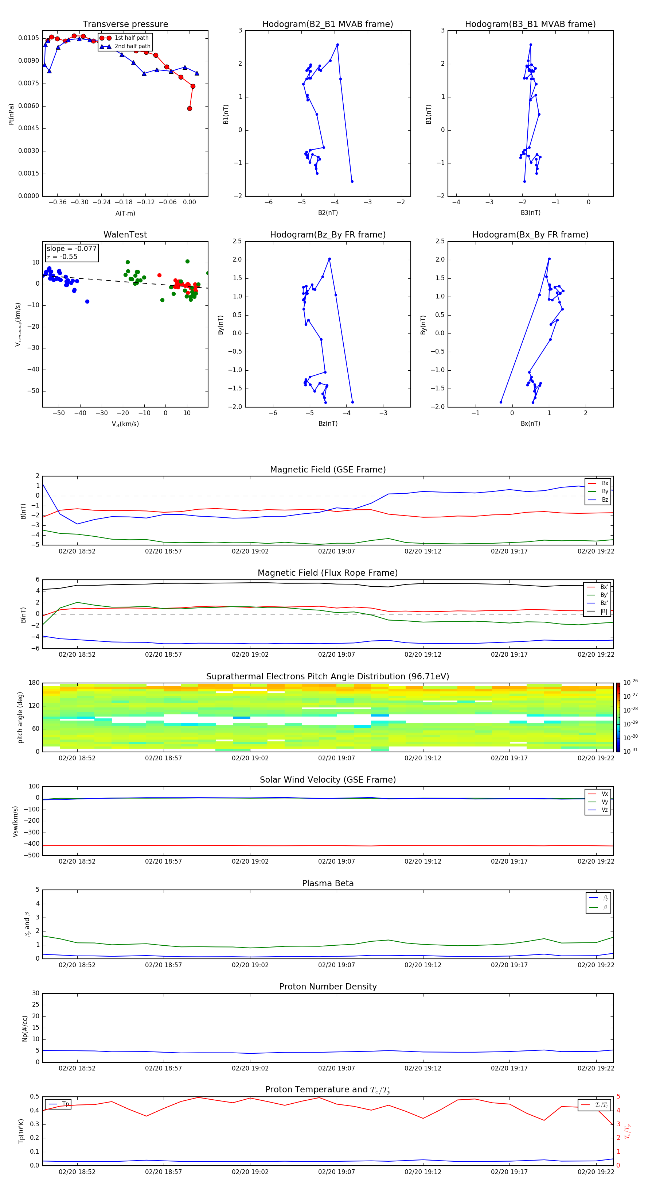Click the 'Np(#/cc)' y-axis label
656x1204 pixels.
click(x=25, y=1028)
